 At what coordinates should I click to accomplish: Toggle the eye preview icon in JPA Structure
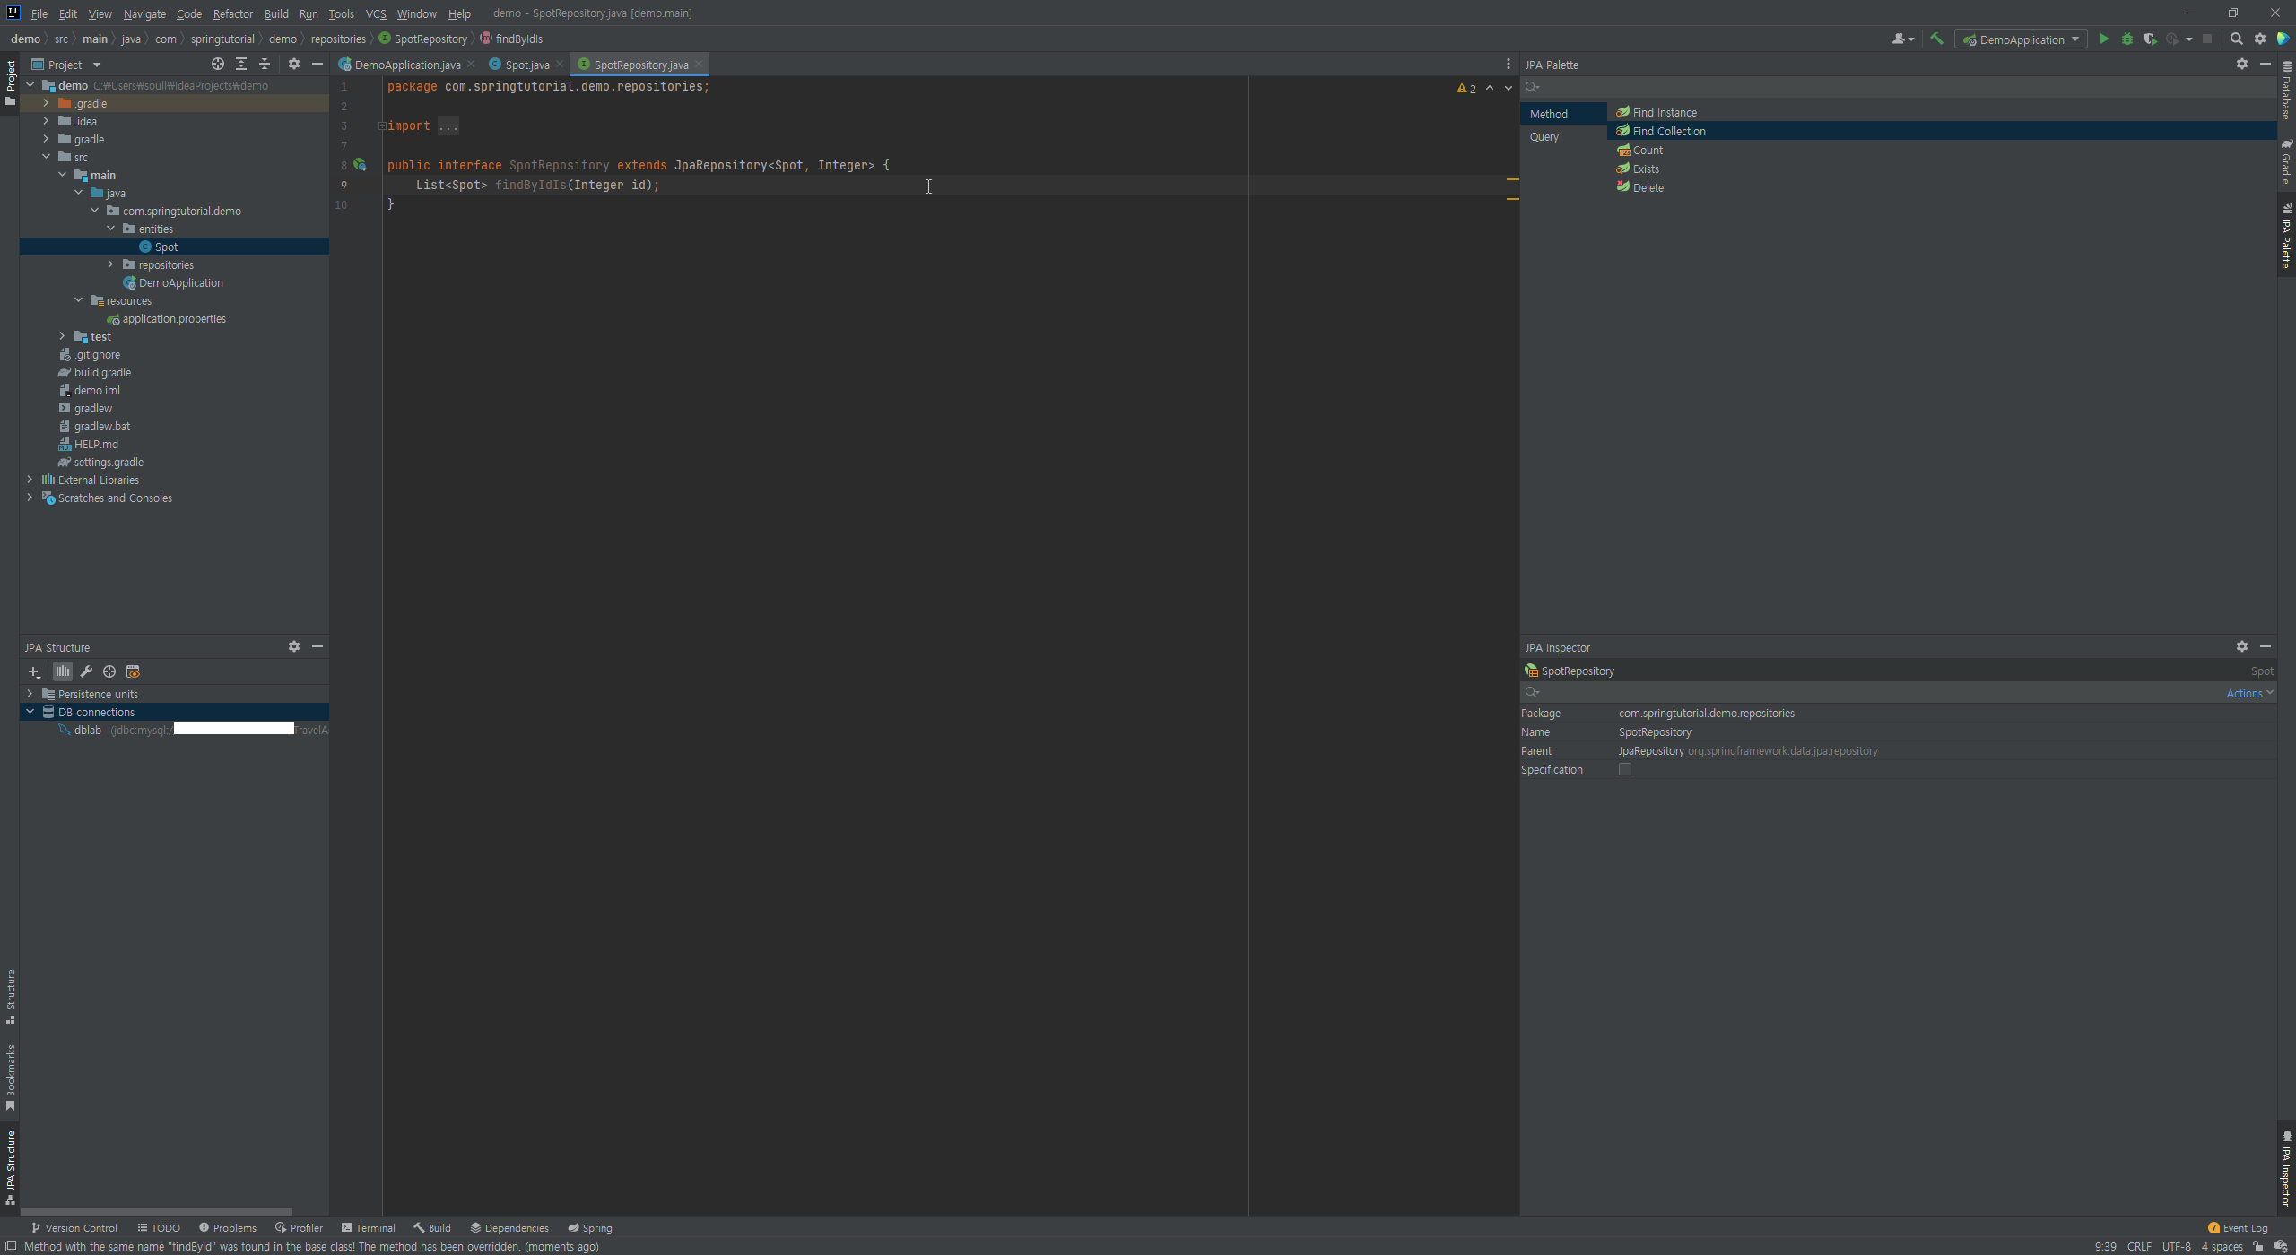(x=133, y=671)
